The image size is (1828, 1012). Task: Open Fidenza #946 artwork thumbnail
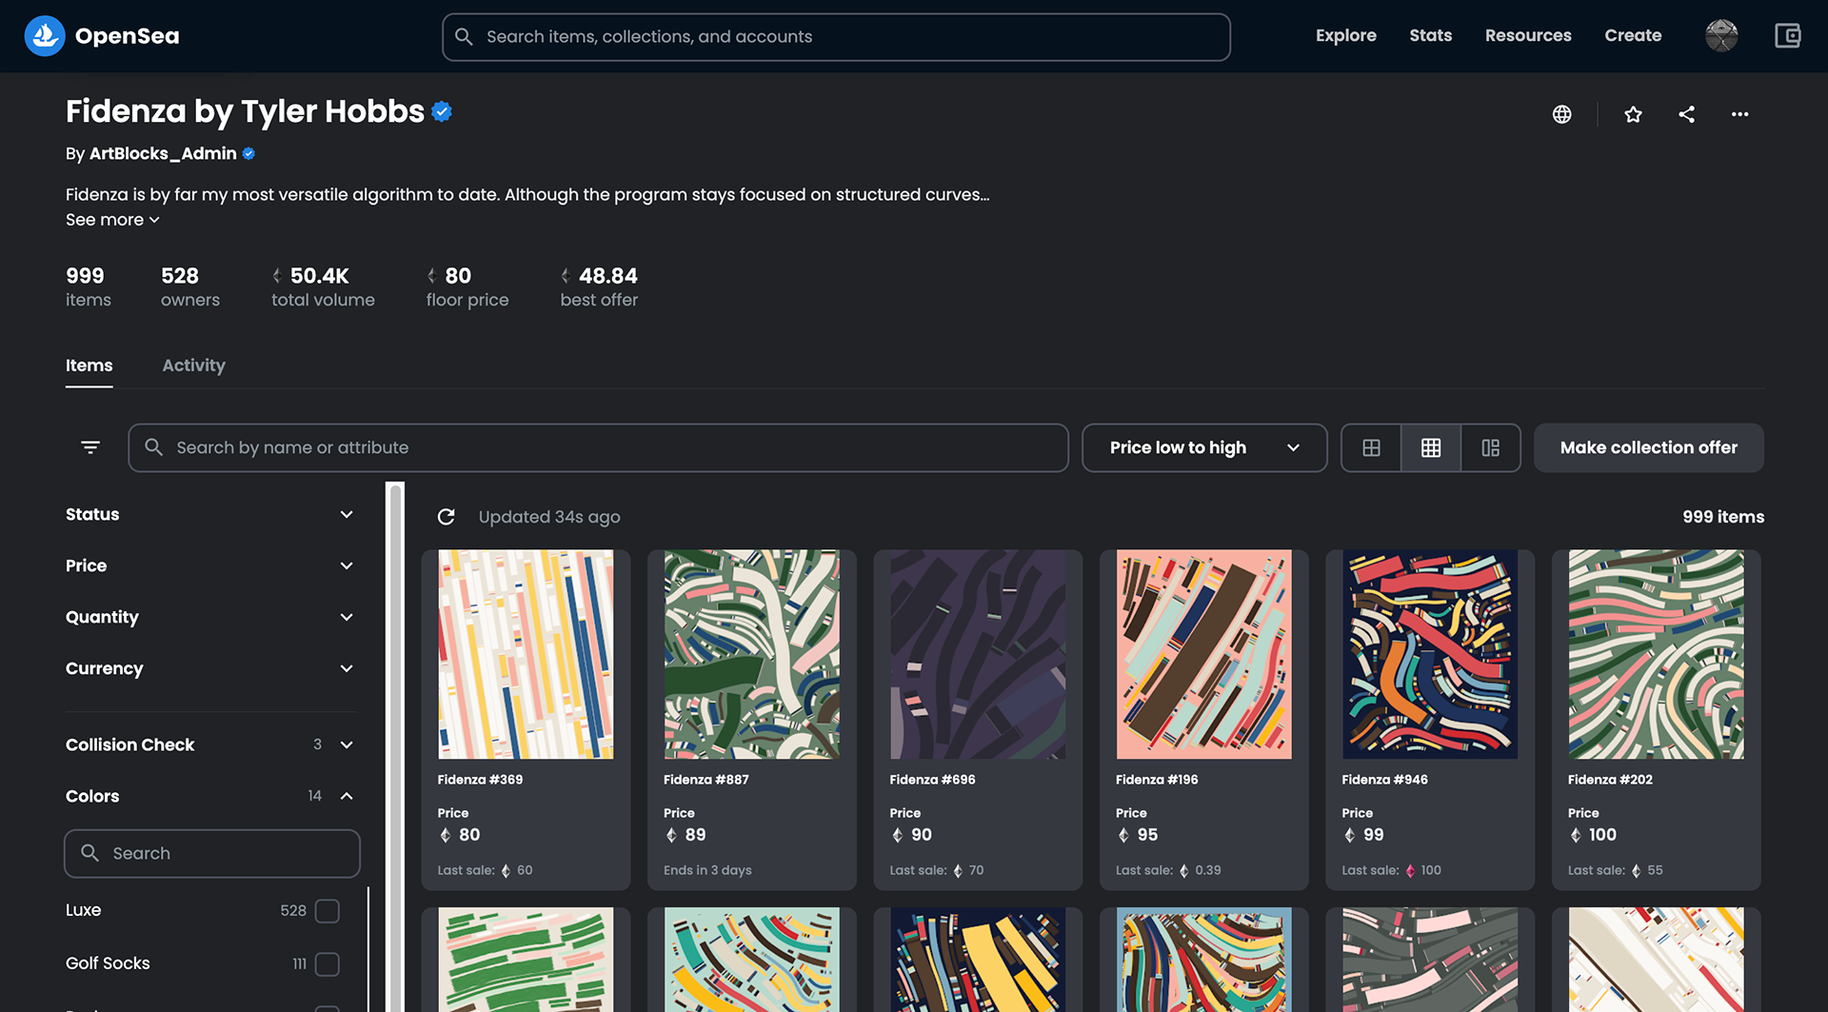pos(1430,654)
